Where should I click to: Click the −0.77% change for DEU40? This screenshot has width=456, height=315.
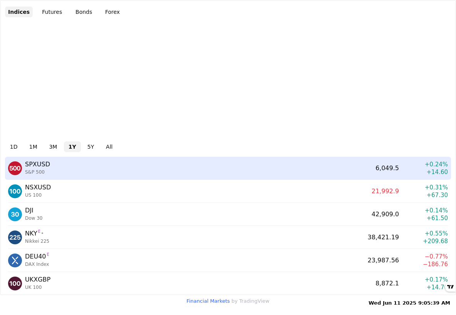436,256
